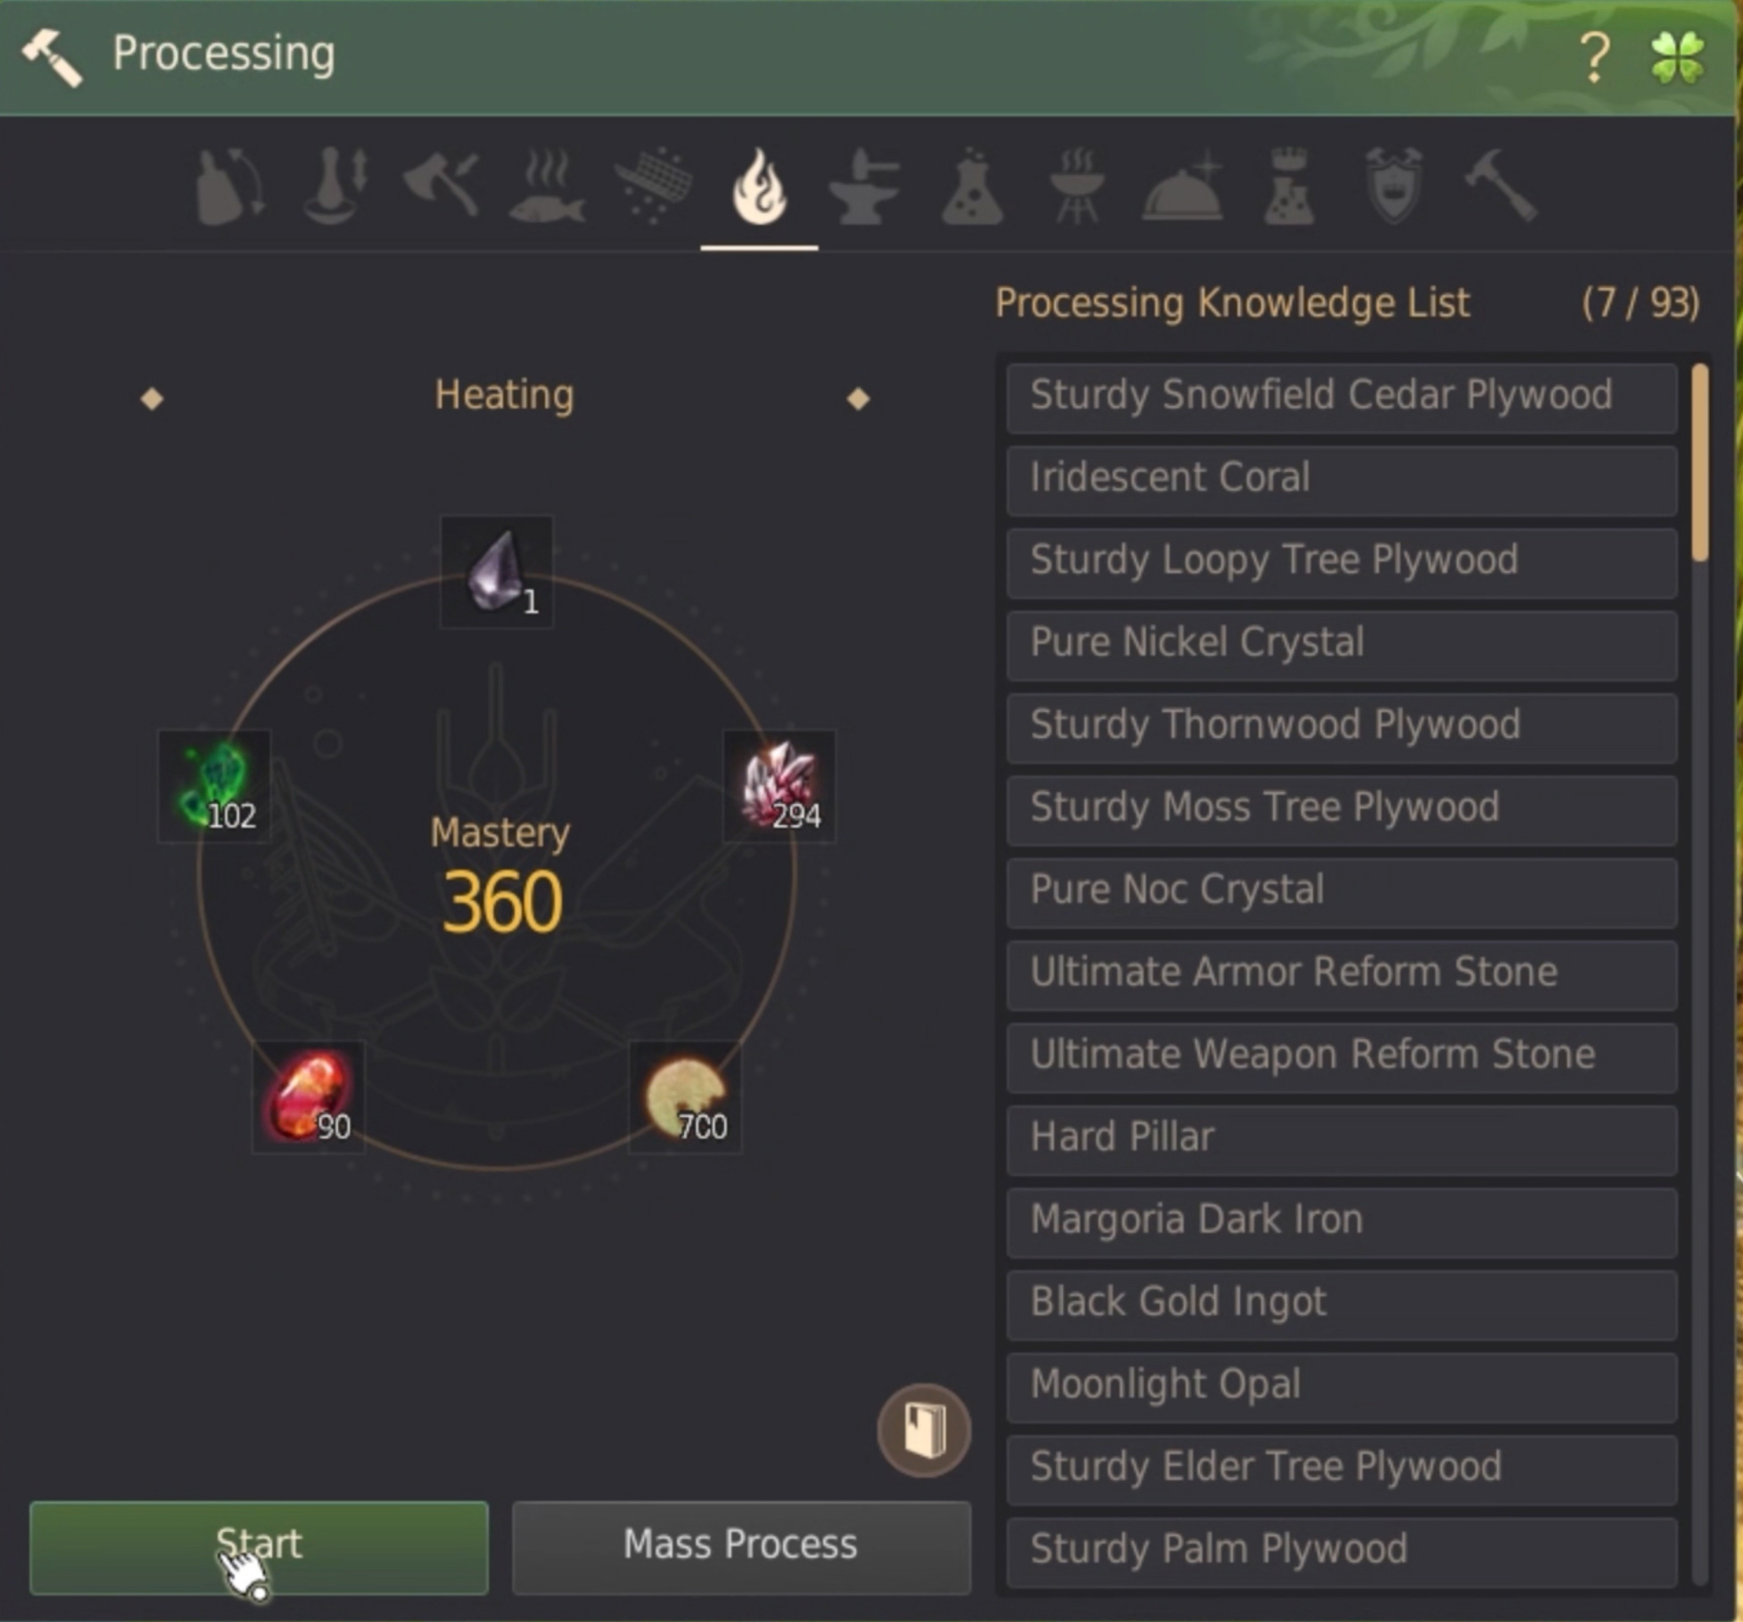Open the Drying fish tab icon
Image resolution: width=1743 pixels, height=1622 pixels.
coord(547,187)
